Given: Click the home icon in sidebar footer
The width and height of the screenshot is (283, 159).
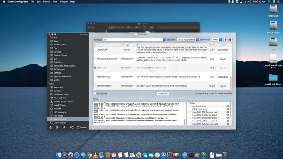Looking at the screenshot, I should pos(64,127).
